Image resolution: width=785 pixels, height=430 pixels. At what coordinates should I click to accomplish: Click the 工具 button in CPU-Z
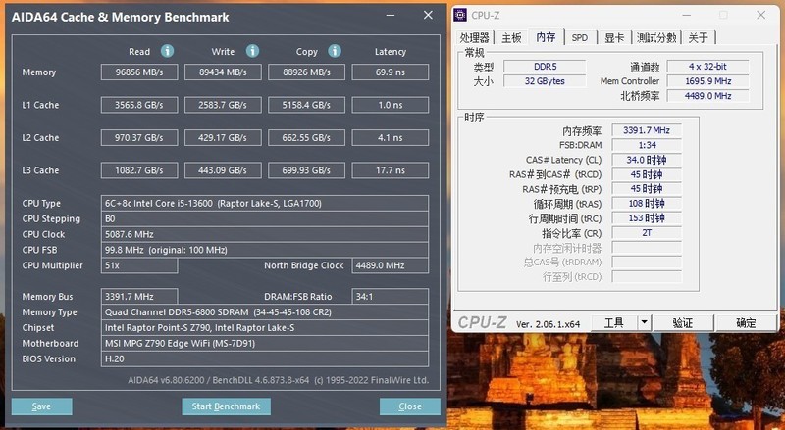point(614,323)
